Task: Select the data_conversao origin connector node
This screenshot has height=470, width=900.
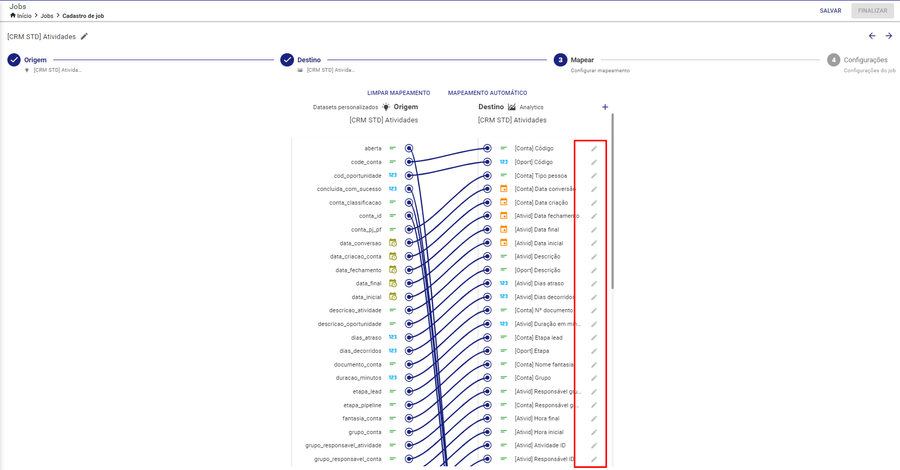Action: 409,243
